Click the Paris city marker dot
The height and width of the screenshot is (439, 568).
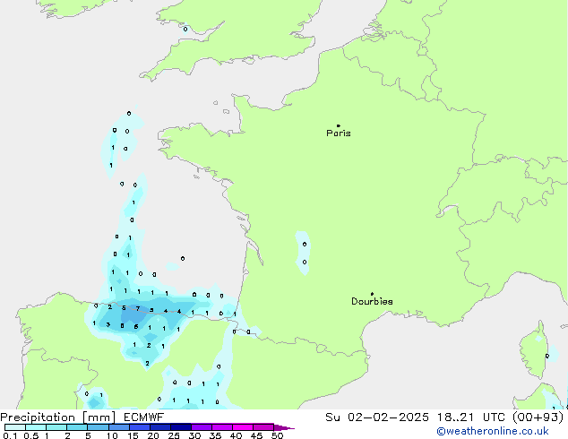pyautogui.click(x=338, y=126)
